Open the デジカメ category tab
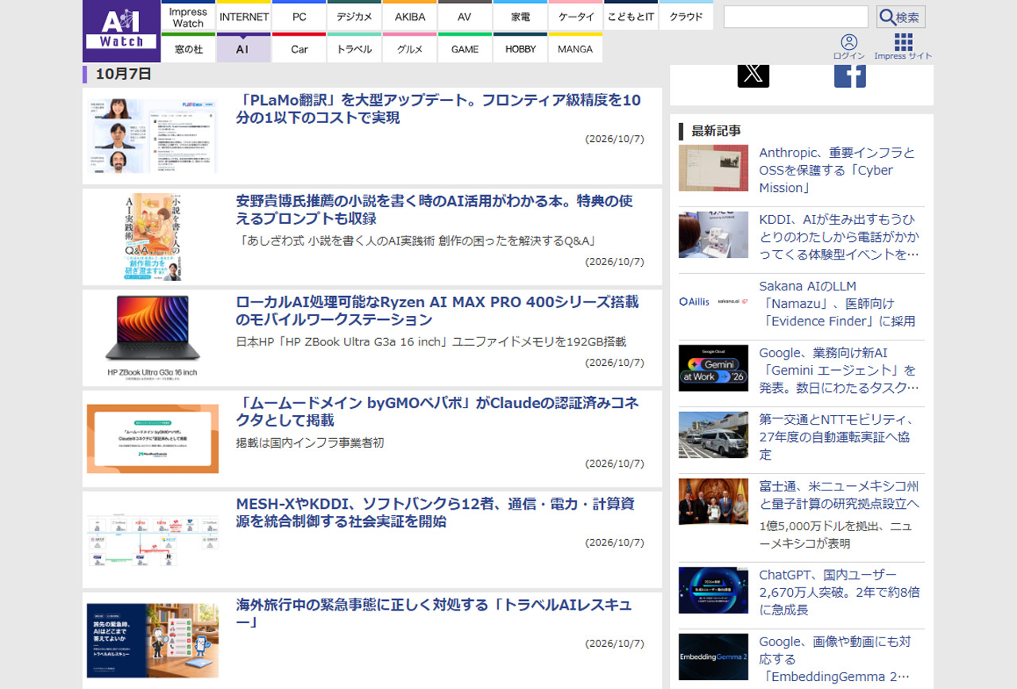1017x689 pixels. (x=354, y=17)
